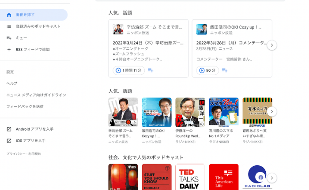Click the home icon beside 番組を探す
309x190 pixels.
pyautogui.click(x=9, y=15)
